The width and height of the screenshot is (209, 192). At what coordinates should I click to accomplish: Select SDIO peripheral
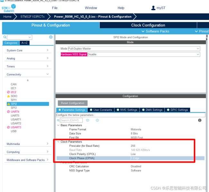[14, 96]
